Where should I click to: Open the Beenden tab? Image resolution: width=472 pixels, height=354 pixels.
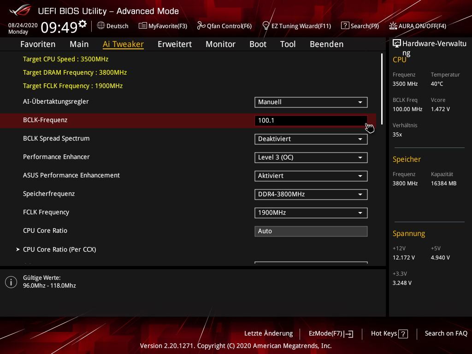coord(327,44)
